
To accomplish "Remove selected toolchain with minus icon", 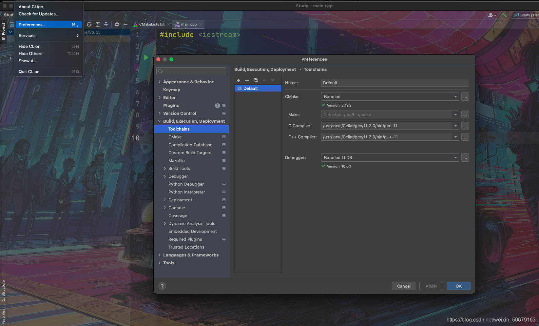I will pyautogui.click(x=247, y=80).
